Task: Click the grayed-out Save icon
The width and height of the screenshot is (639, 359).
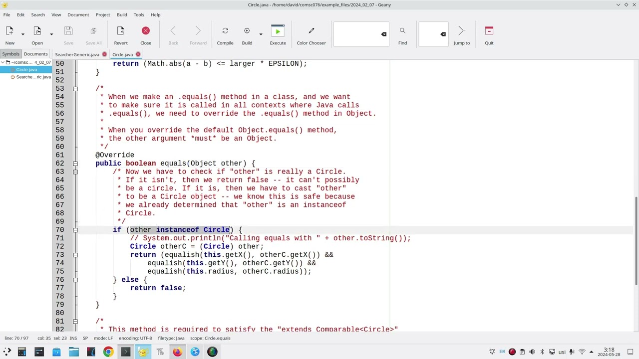Action: tap(68, 35)
